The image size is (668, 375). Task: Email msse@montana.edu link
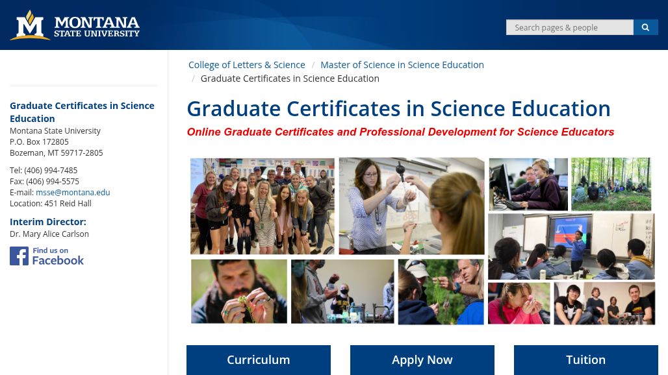(x=73, y=193)
